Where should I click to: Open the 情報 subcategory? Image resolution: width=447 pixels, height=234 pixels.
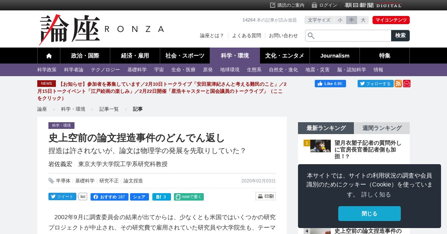(x=378, y=70)
